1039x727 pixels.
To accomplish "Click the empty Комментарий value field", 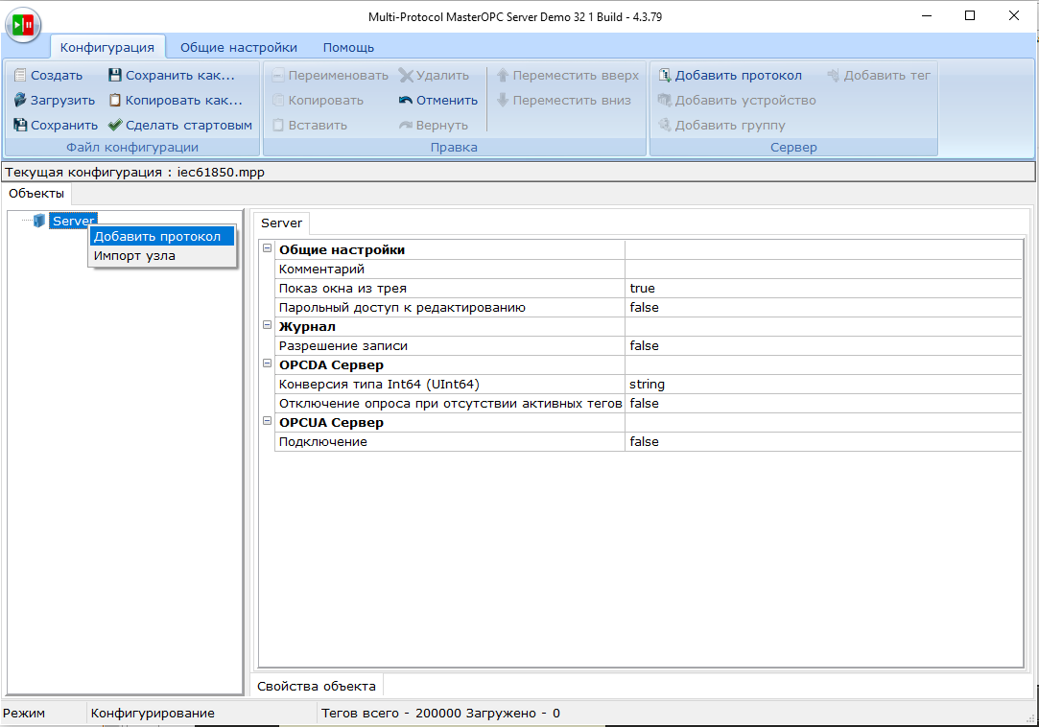I will (823, 270).
